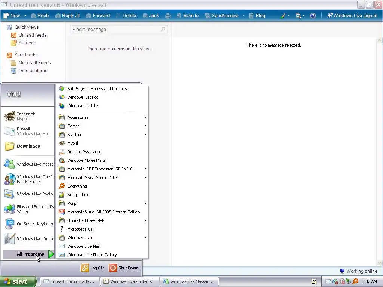The height and width of the screenshot is (287, 383).
Task: Open the Downloads folder in Start menu
Action: click(x=28, y=146)
